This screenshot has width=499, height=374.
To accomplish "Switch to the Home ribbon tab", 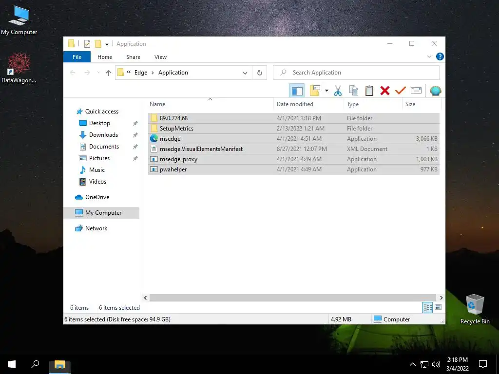I will tap(105, 57).
